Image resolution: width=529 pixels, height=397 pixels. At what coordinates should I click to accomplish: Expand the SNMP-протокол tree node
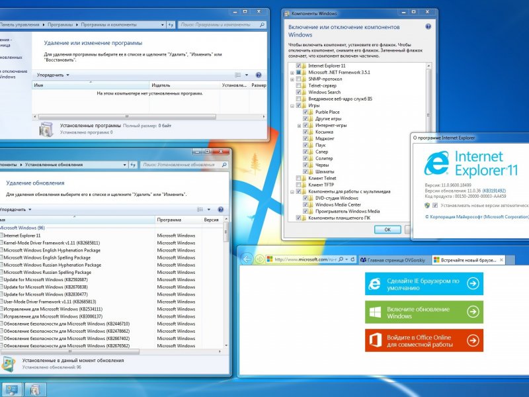[x=292, y=79]
